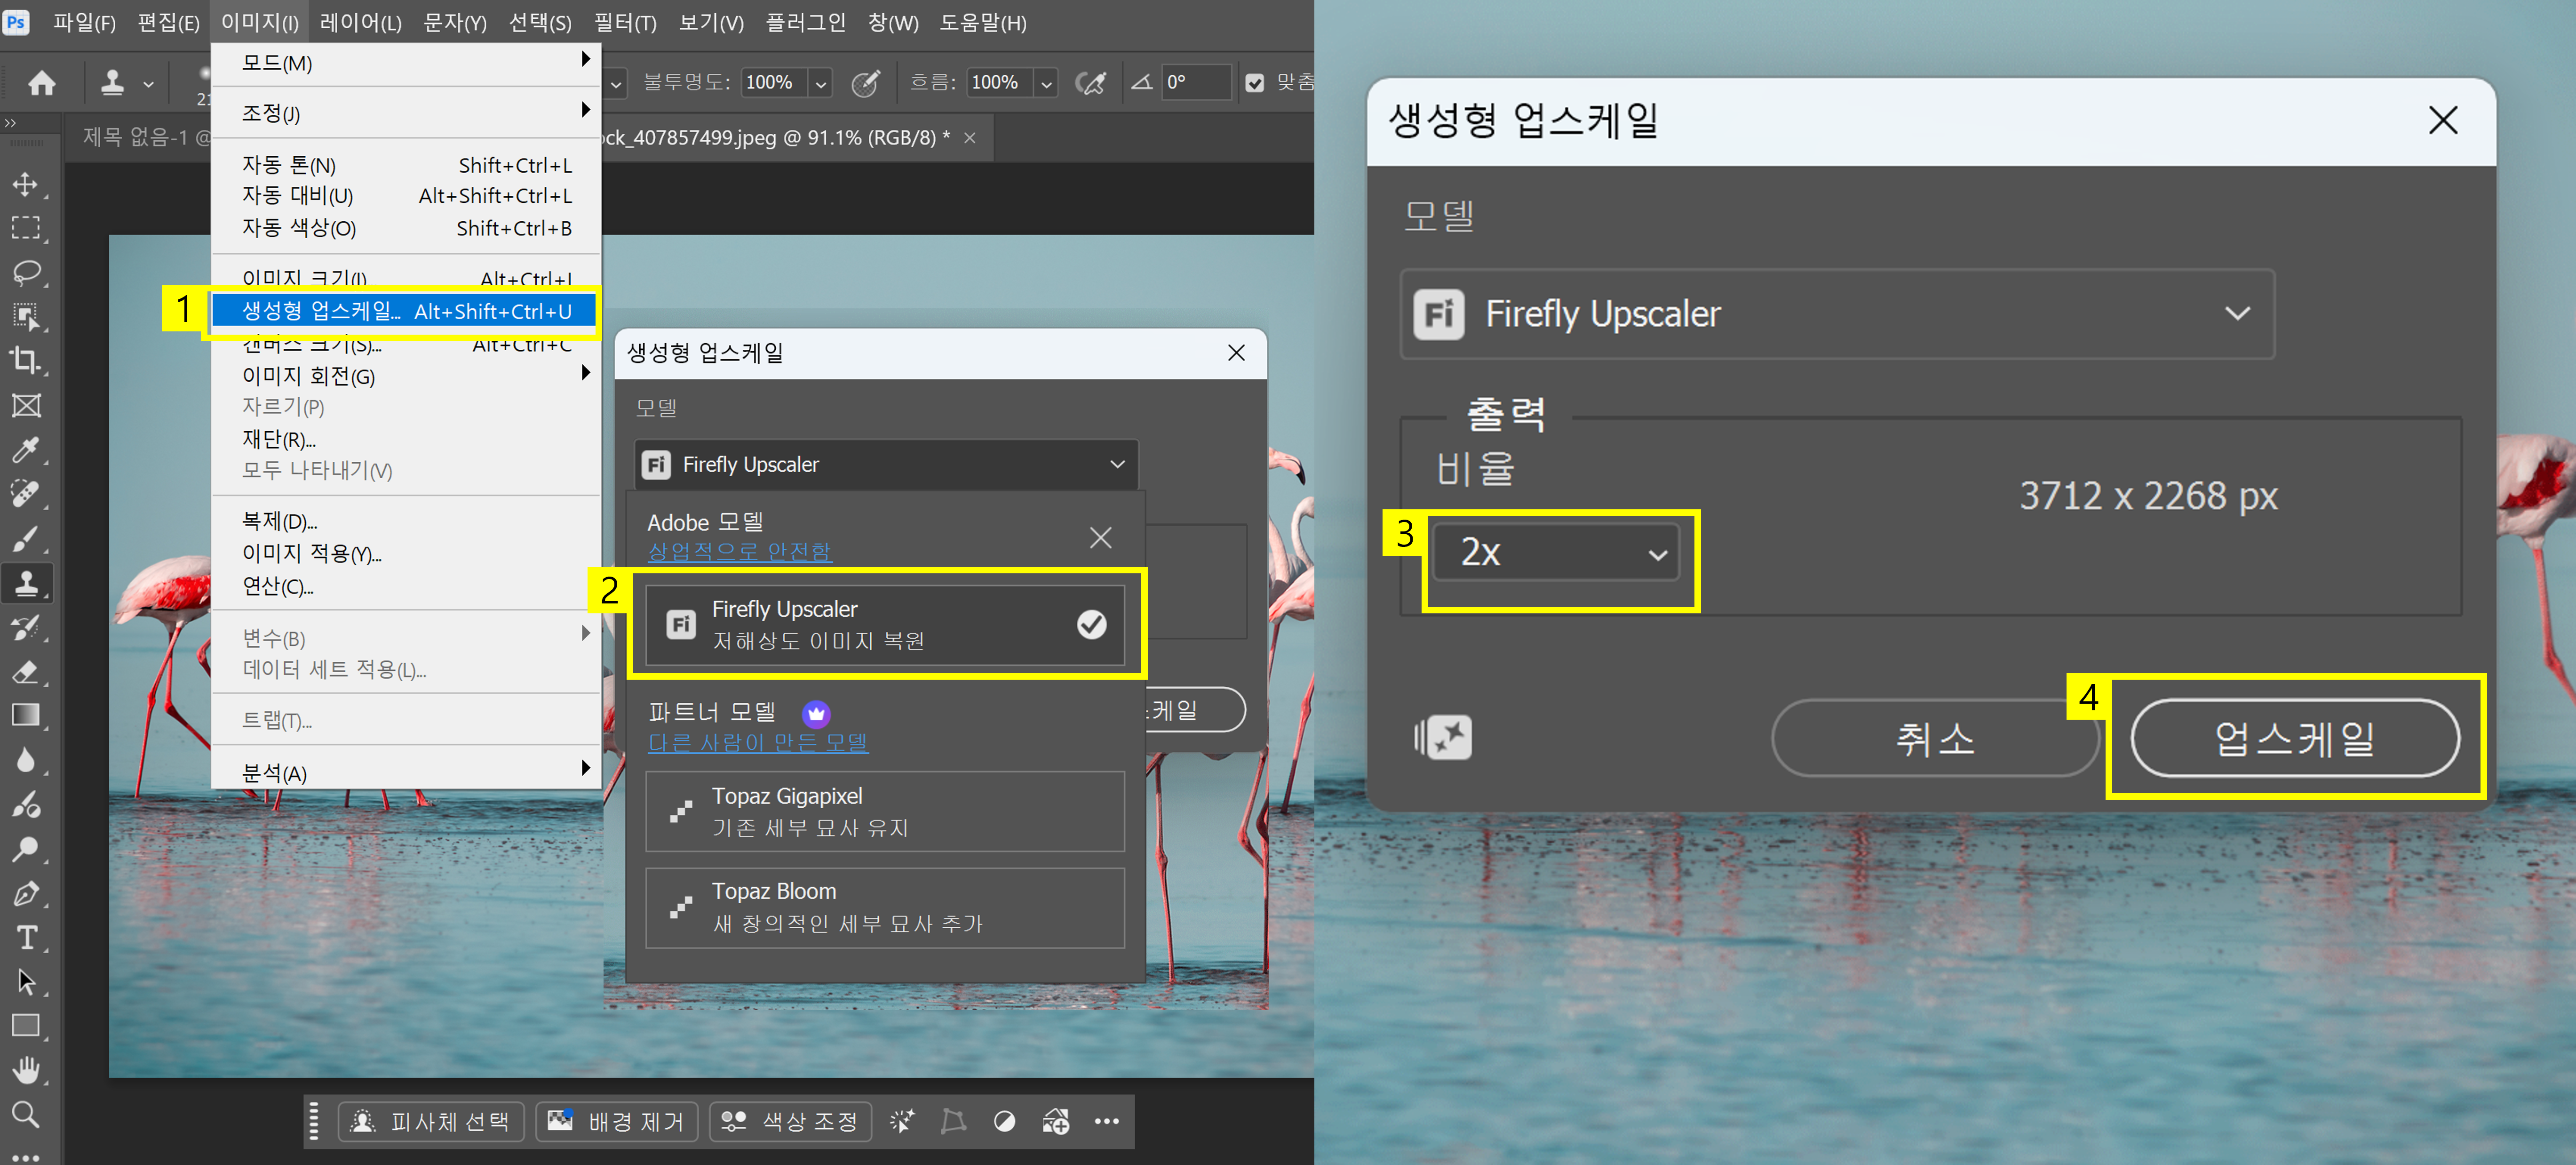
Task: Select the Crop tool
Action: click(x=25, y=360)
